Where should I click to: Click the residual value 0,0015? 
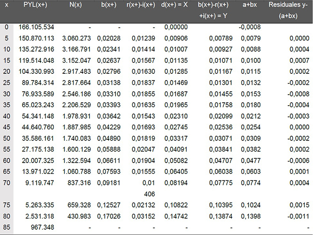(x=298, y=204)
